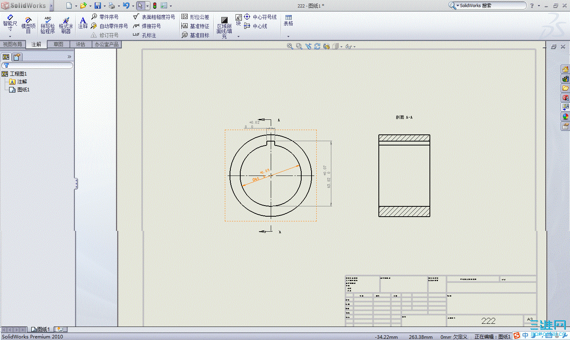The width and height of the screenshot is (570, 340).
Task: Activate the Format Painter (格式涂刷器)
Action: (66, 25)
